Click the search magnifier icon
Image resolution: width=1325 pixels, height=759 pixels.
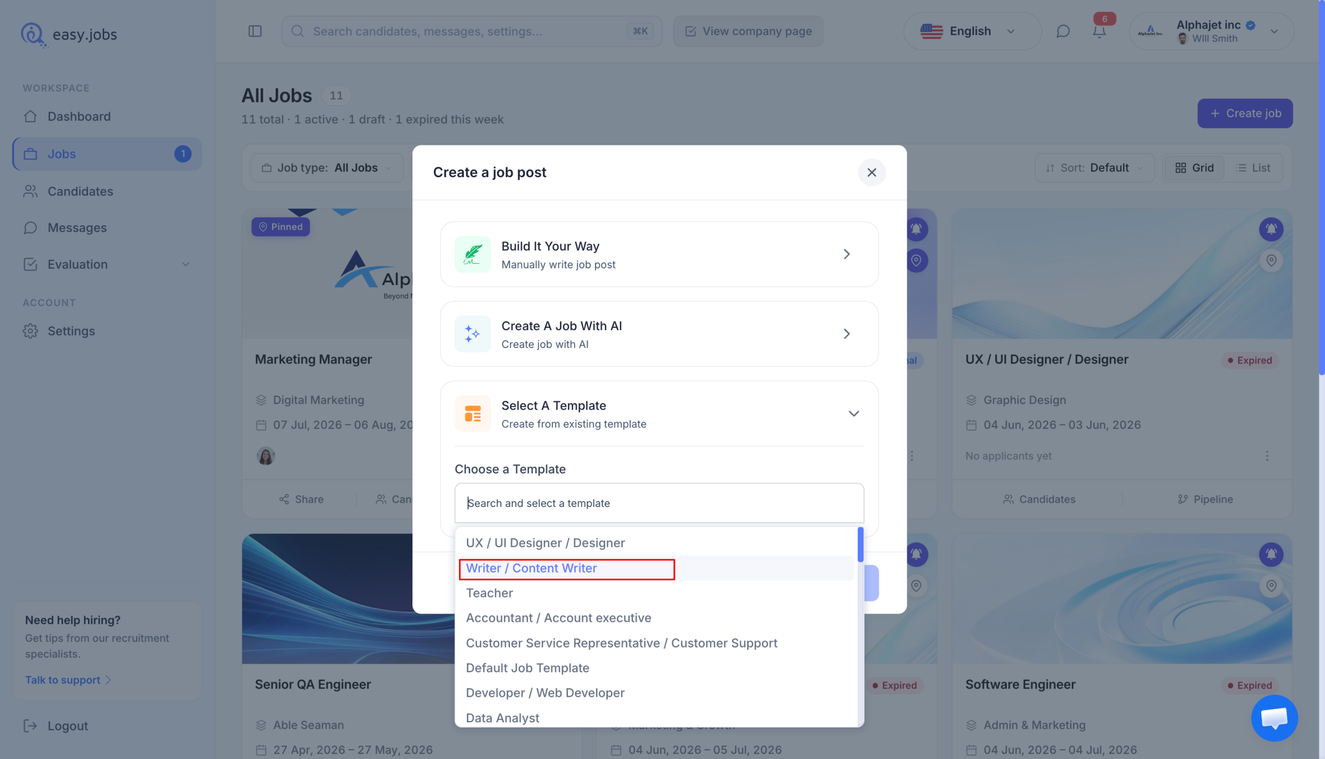[x=298, y=31]
